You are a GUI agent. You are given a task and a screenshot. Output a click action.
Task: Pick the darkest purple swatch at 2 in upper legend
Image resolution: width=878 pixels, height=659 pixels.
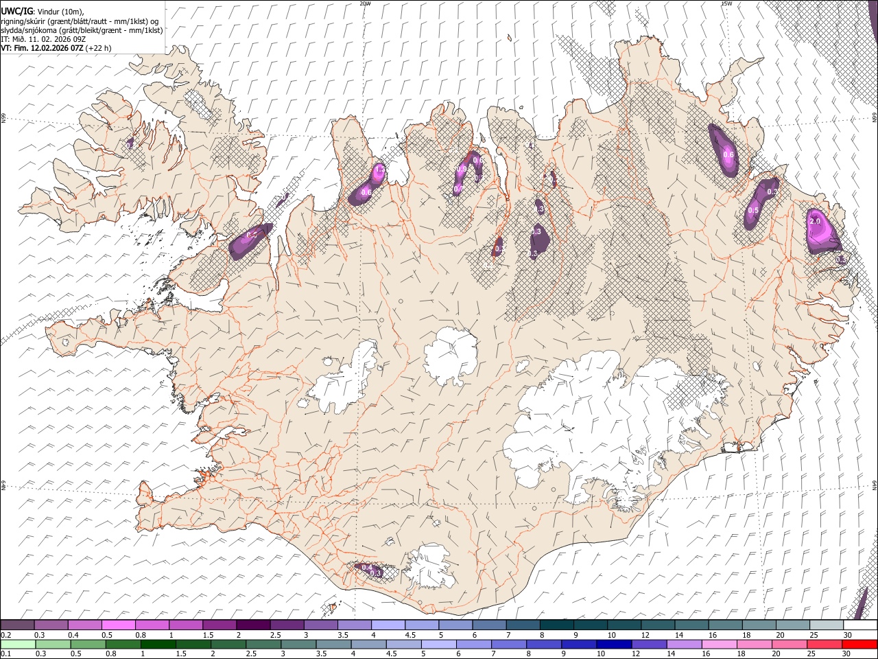click(253, 625)
